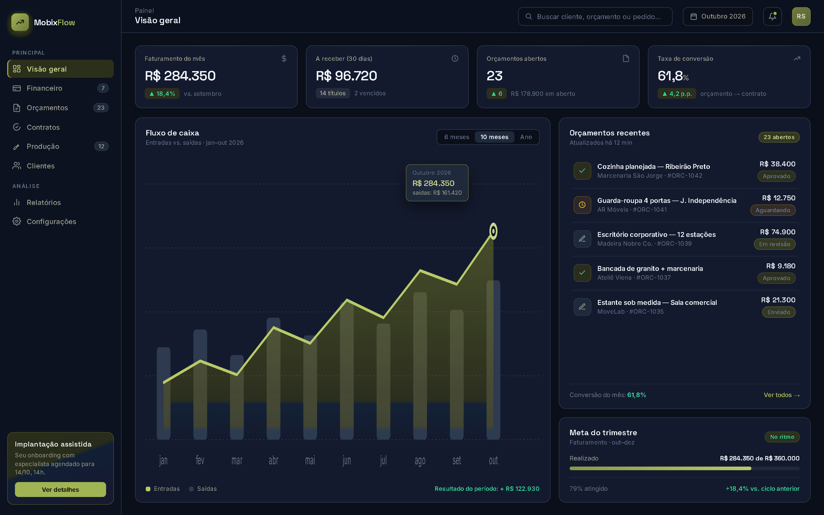Click the check icon for Cozinha planejada quote
Image resolution: width=824 pixels, height=515 pixels.
pyautogui.click(x=582, y=171)
